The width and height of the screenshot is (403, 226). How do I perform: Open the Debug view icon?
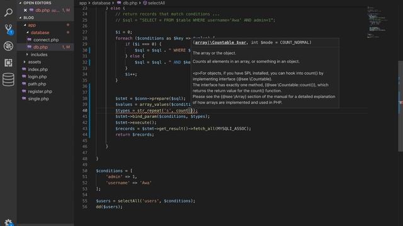(8, 46)
